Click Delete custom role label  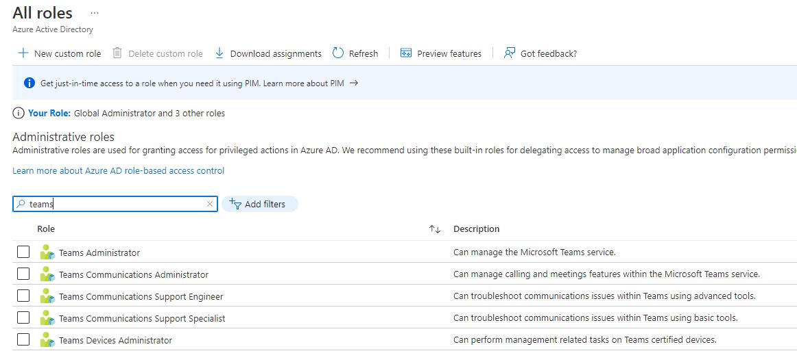[x=165, y=54]
